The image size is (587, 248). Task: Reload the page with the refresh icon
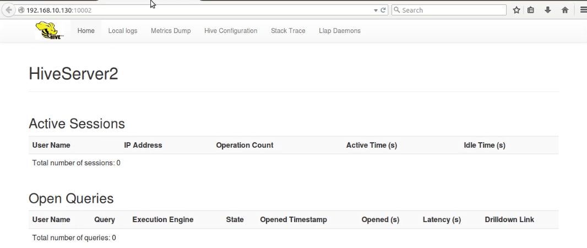tap(383, 10)
